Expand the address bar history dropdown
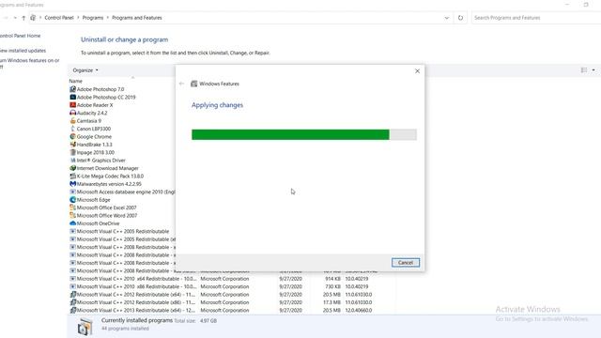The image size is (601, 338). pos(447,18)
